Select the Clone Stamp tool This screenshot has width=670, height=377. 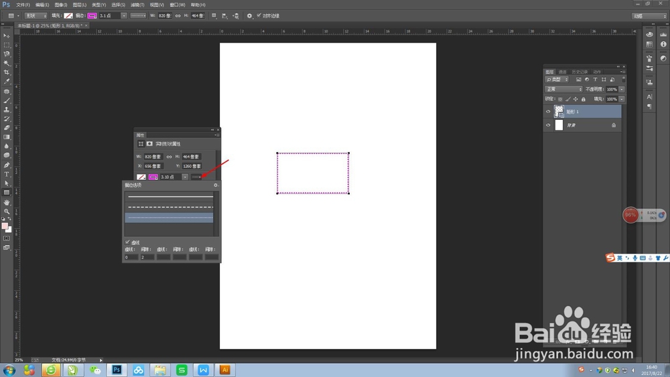click(7, 110)
